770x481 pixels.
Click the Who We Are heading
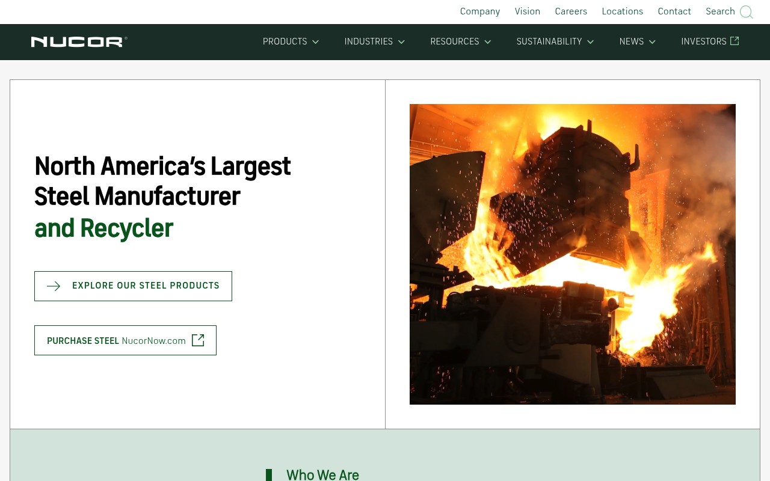click(322, 475)
